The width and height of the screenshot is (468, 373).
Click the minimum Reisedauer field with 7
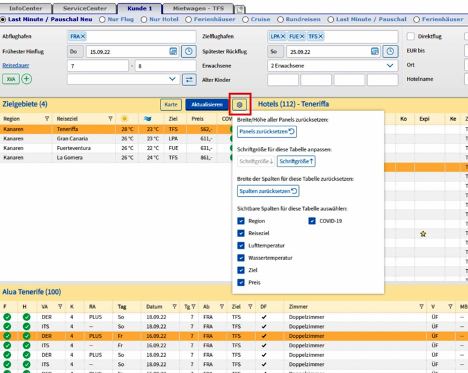point(98,66)
